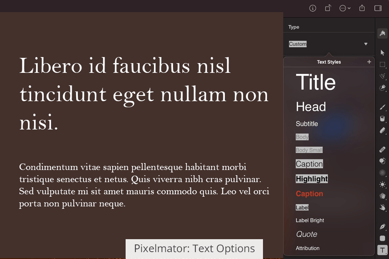The height and width of the screenshot is (259, 389).
Task: Select the Erase tool
Action: (382, 130)
